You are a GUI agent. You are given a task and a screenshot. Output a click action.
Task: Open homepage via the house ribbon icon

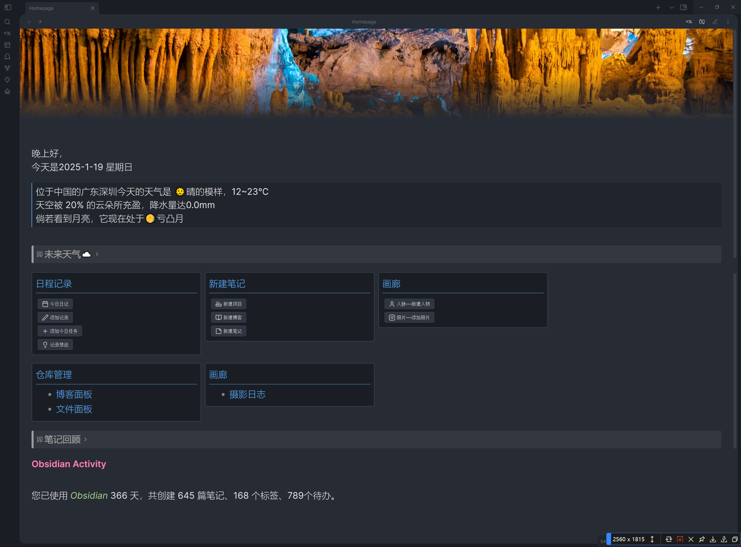point(7,91)
